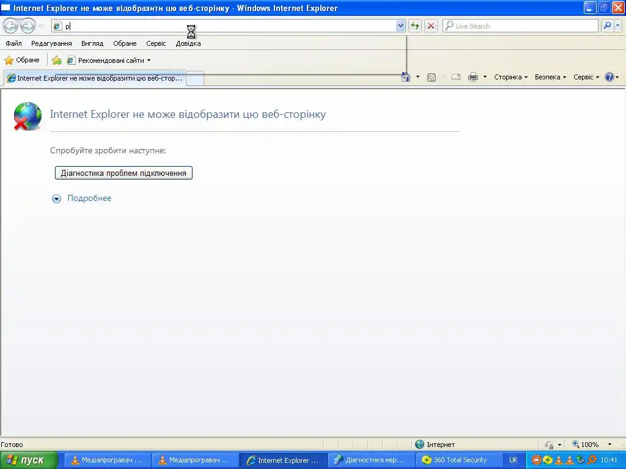This screenshot has width=626, height=469.
Task: Go to home page house icon
Action: click(x=406, y=77)
